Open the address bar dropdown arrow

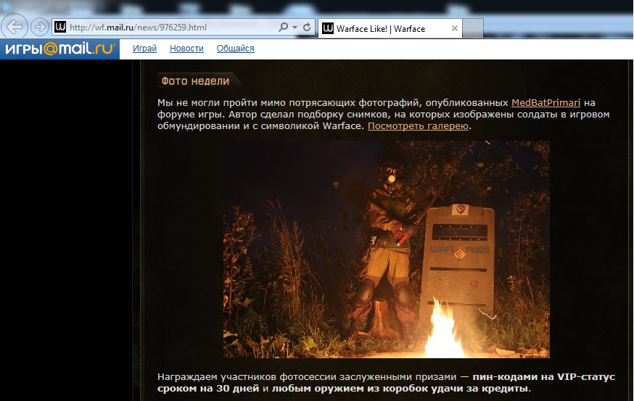pos(295,28)
